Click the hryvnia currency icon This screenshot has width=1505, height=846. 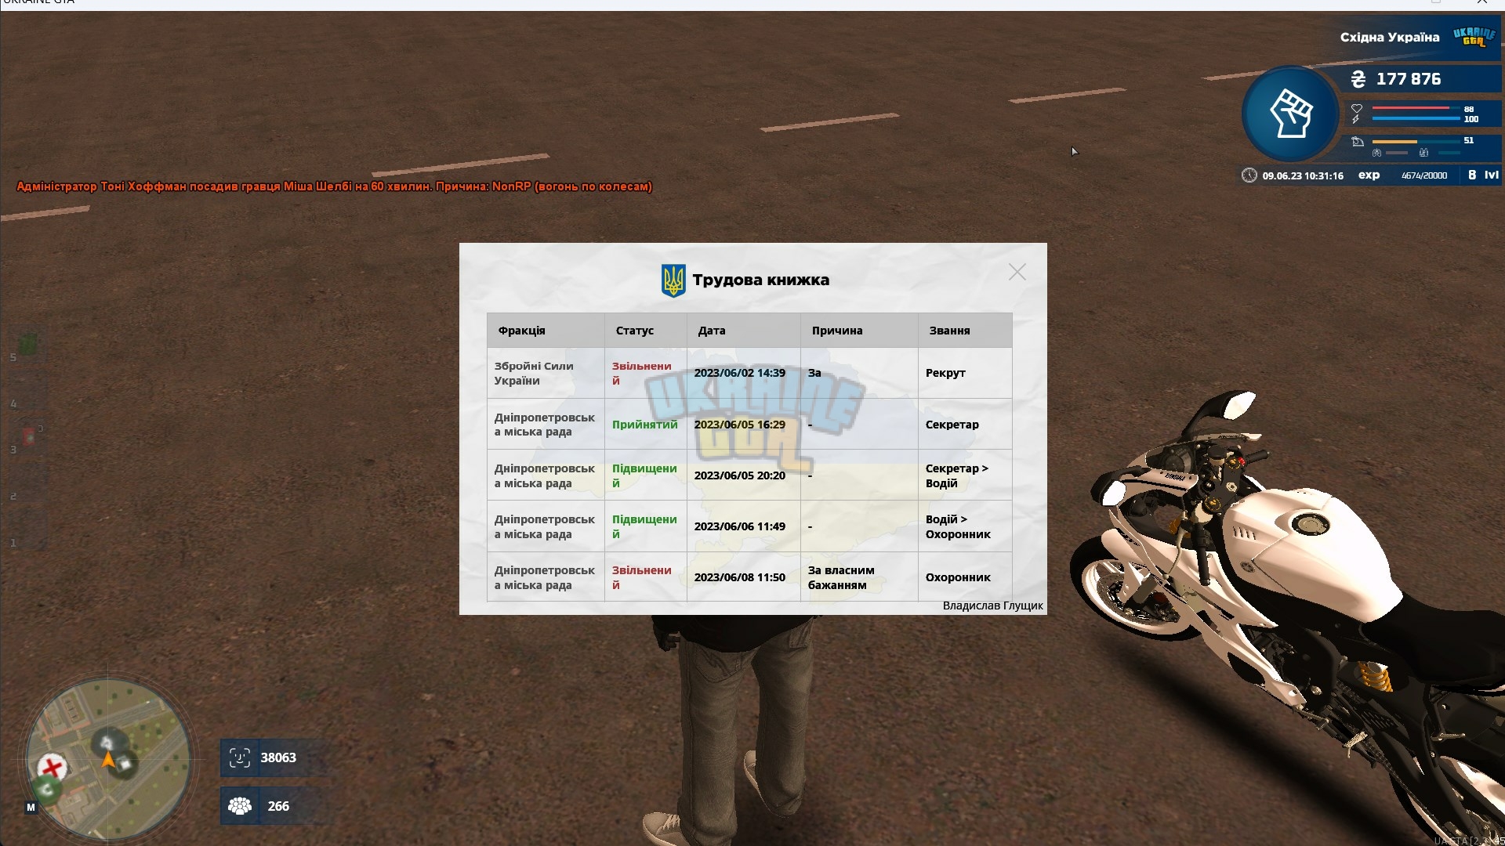point(1358,79)
